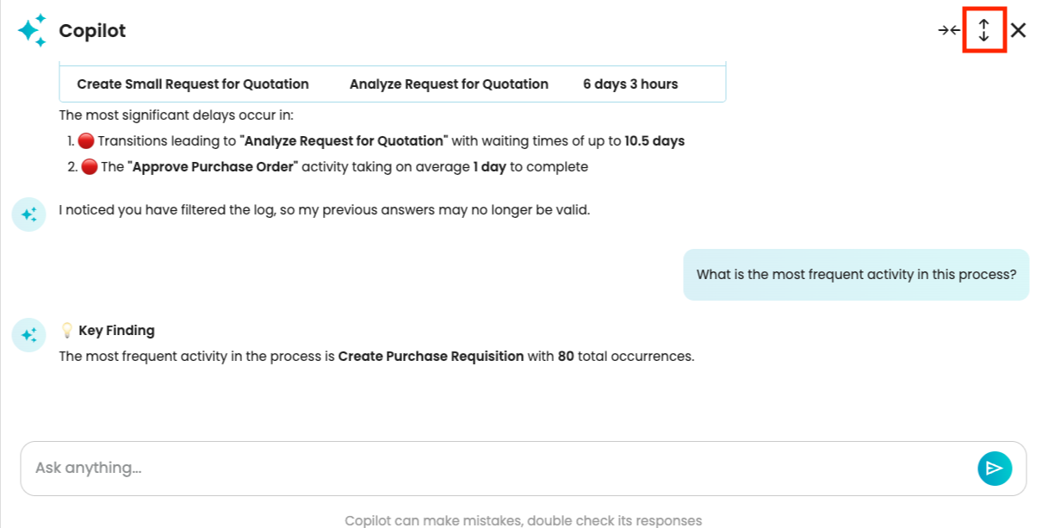Close the Copilot panel
This screenshot has height=528, width=1042.
pos(1019,31)
